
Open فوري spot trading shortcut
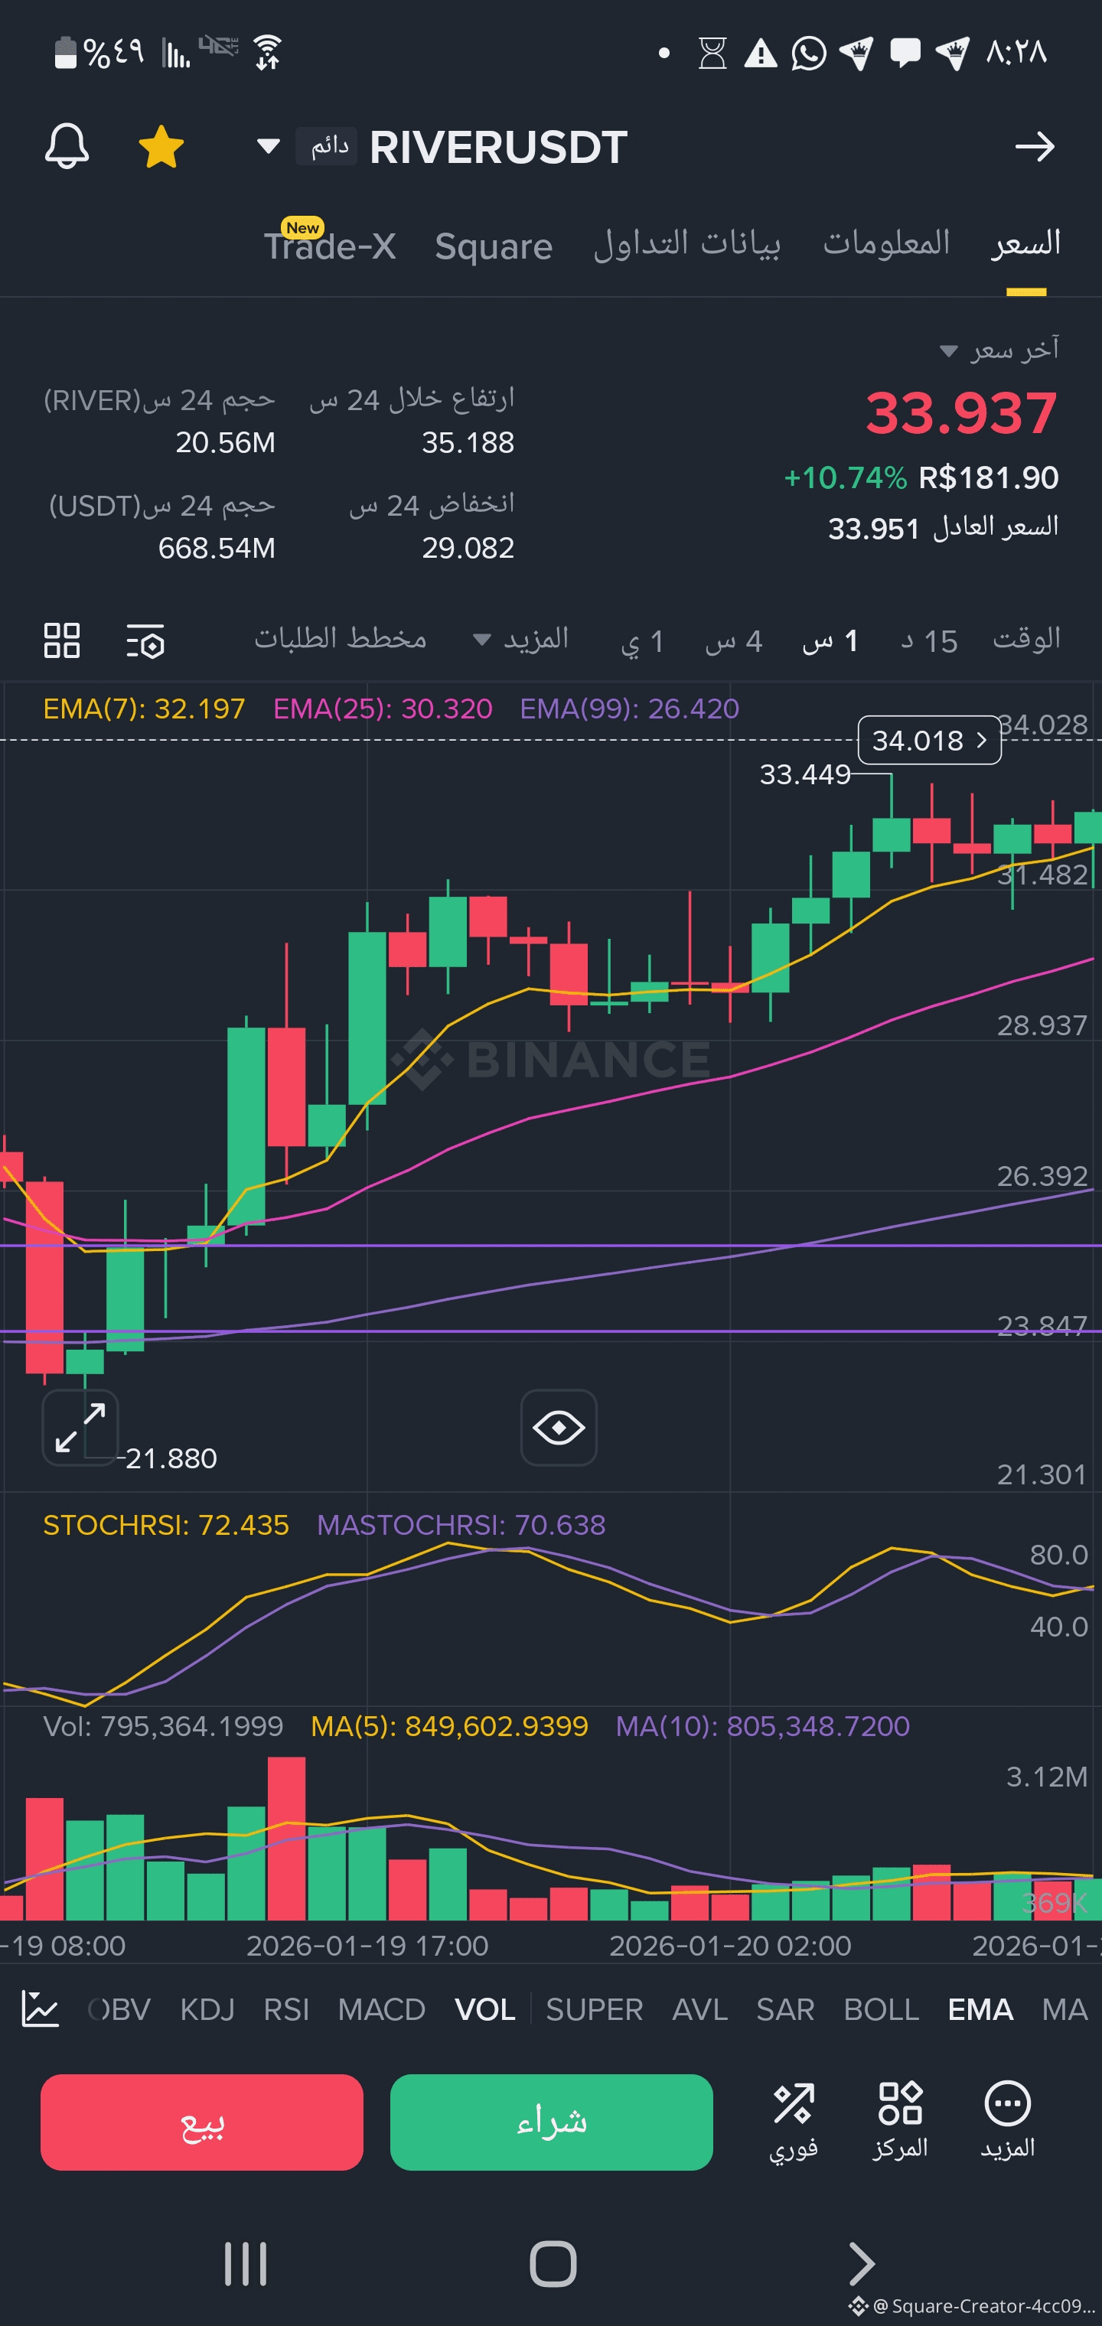click(x=793, y=2120)
